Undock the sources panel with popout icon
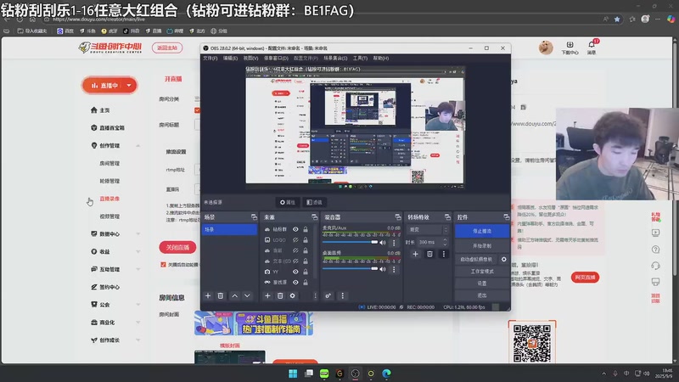The image size is (679, 382). (314, 217)
